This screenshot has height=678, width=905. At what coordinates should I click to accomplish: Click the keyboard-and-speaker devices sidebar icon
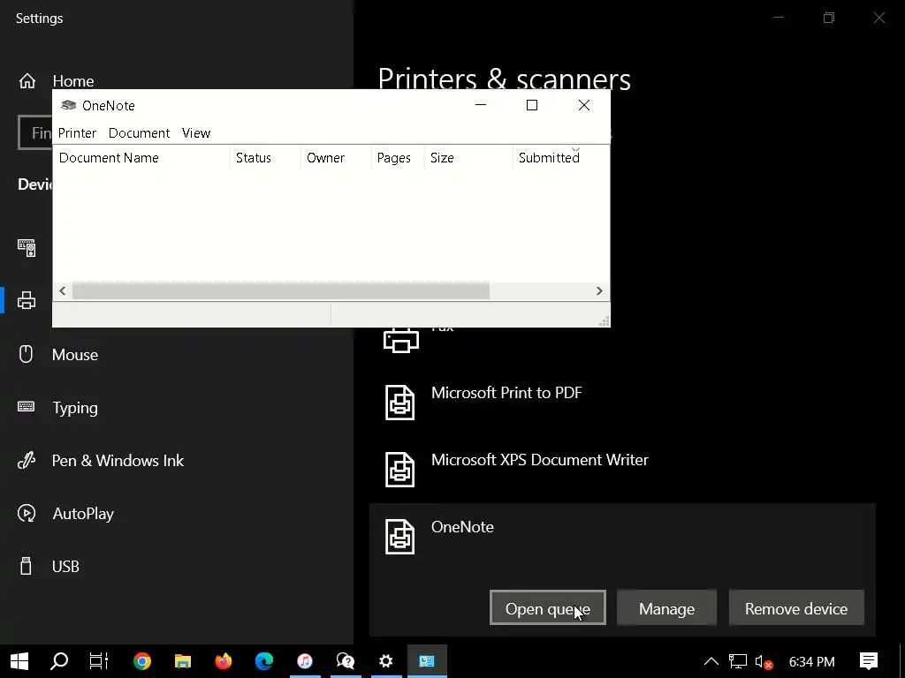(27, 248)
